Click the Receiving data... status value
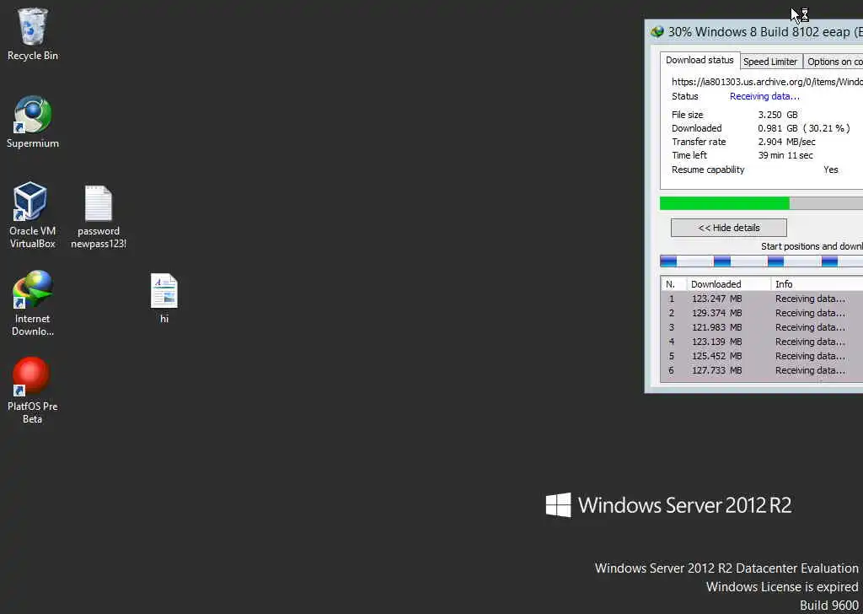Image resolution: width=863 pixels, height=614 pixels. point(764,96)
